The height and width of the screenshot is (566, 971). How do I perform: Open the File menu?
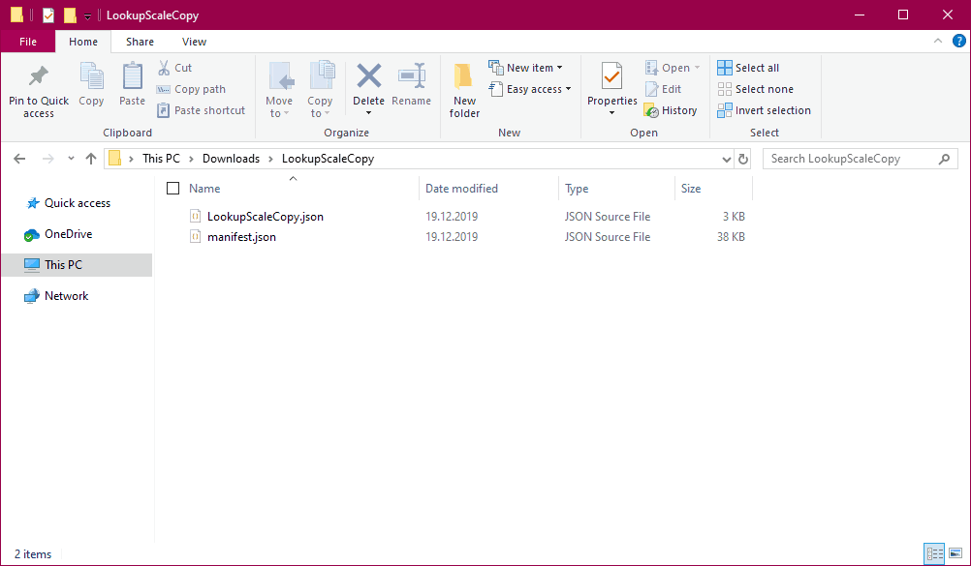point(28,42)
